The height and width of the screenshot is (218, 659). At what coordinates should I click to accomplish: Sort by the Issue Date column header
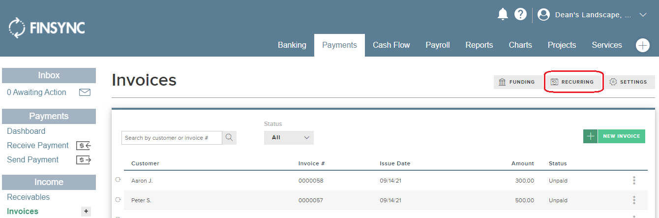click(x=395, y=163)
